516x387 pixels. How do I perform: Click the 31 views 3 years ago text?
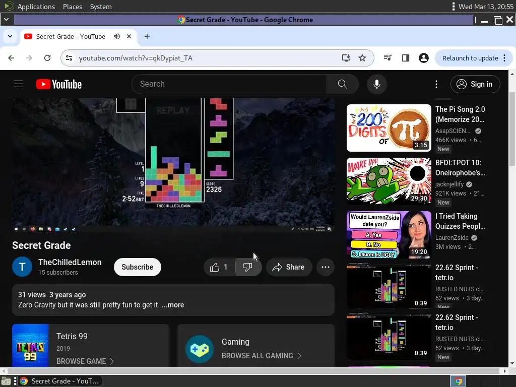coord(52,295)
